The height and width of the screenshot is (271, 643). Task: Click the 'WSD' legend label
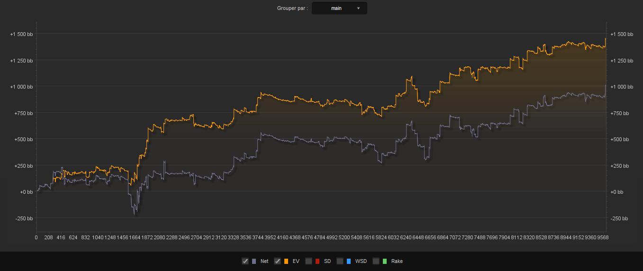coord(361,261)
